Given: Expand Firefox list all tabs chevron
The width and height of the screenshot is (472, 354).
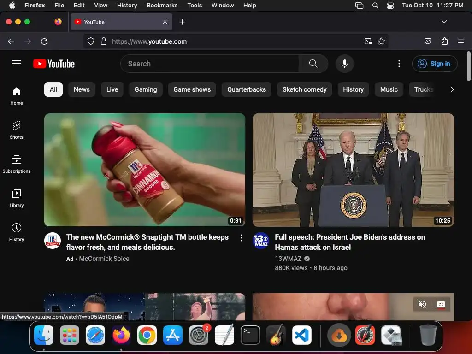Looking at the screenshot, I should coord(444,22).
